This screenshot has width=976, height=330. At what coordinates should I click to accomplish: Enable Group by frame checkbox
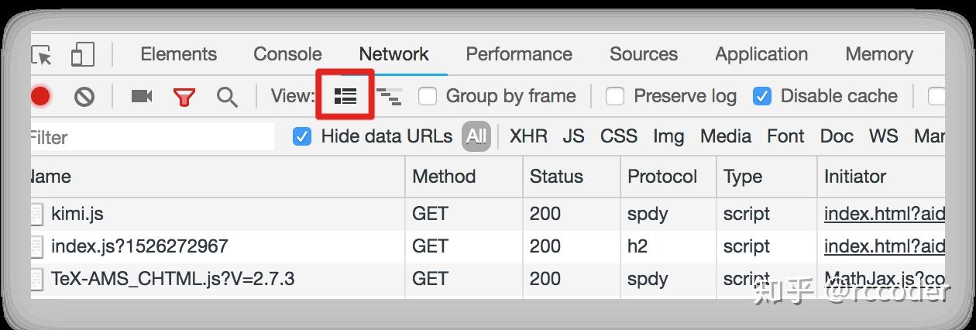(428, 96)
